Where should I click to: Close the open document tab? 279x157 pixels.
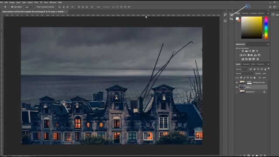coord(66,12)
